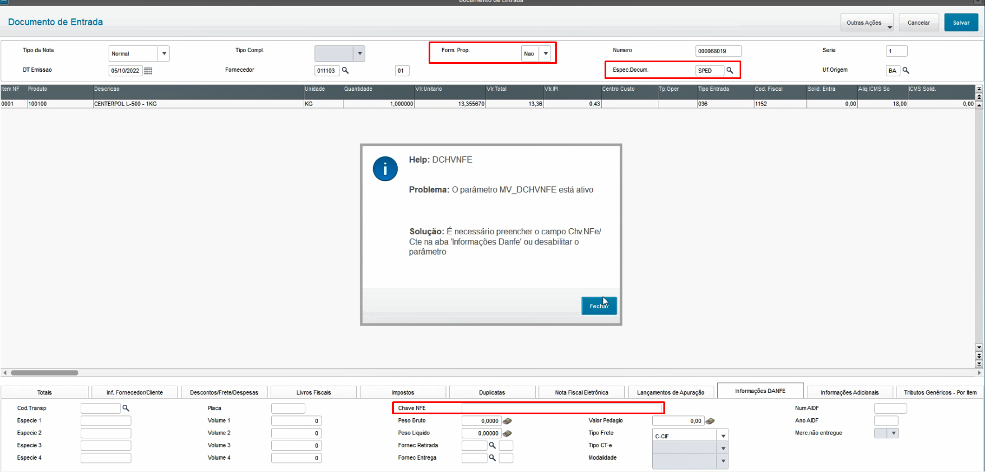The width and height of the screenshot is (985, 472).
Task: Select the CENTERPOL L-500 - 1KG cell
Action: coord(198,104)
